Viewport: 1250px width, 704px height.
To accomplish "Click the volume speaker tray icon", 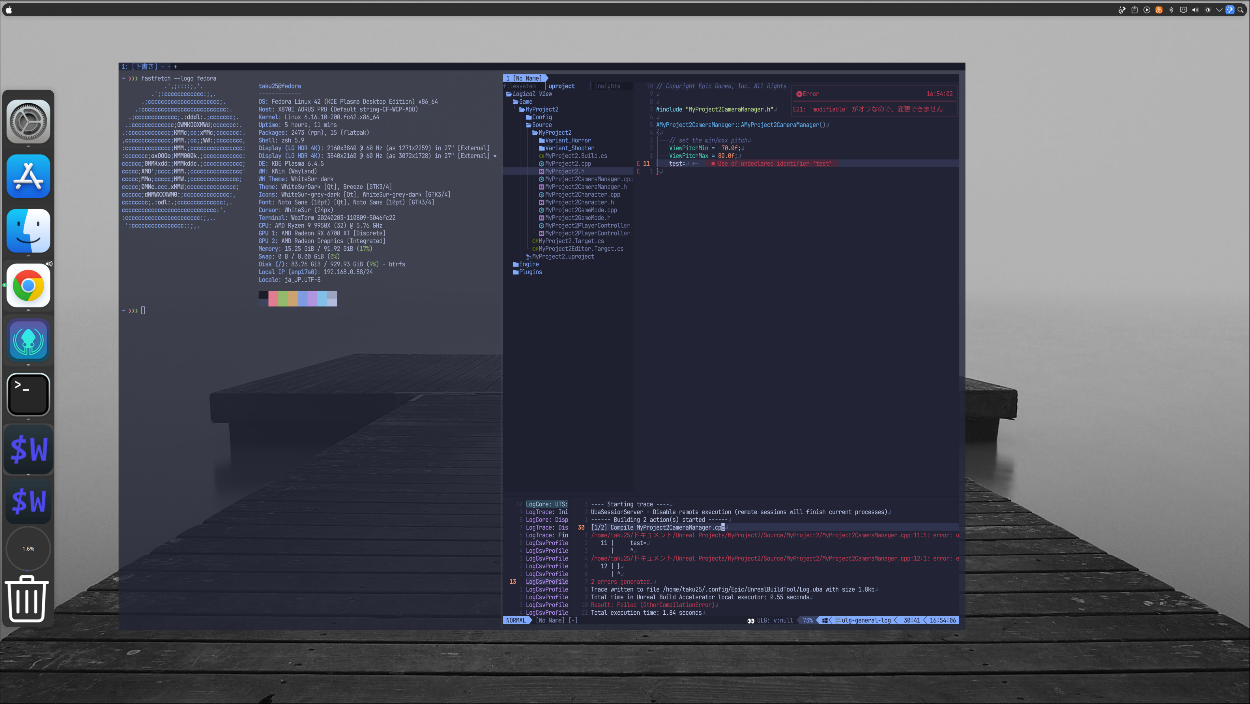I will point(1195,10).
